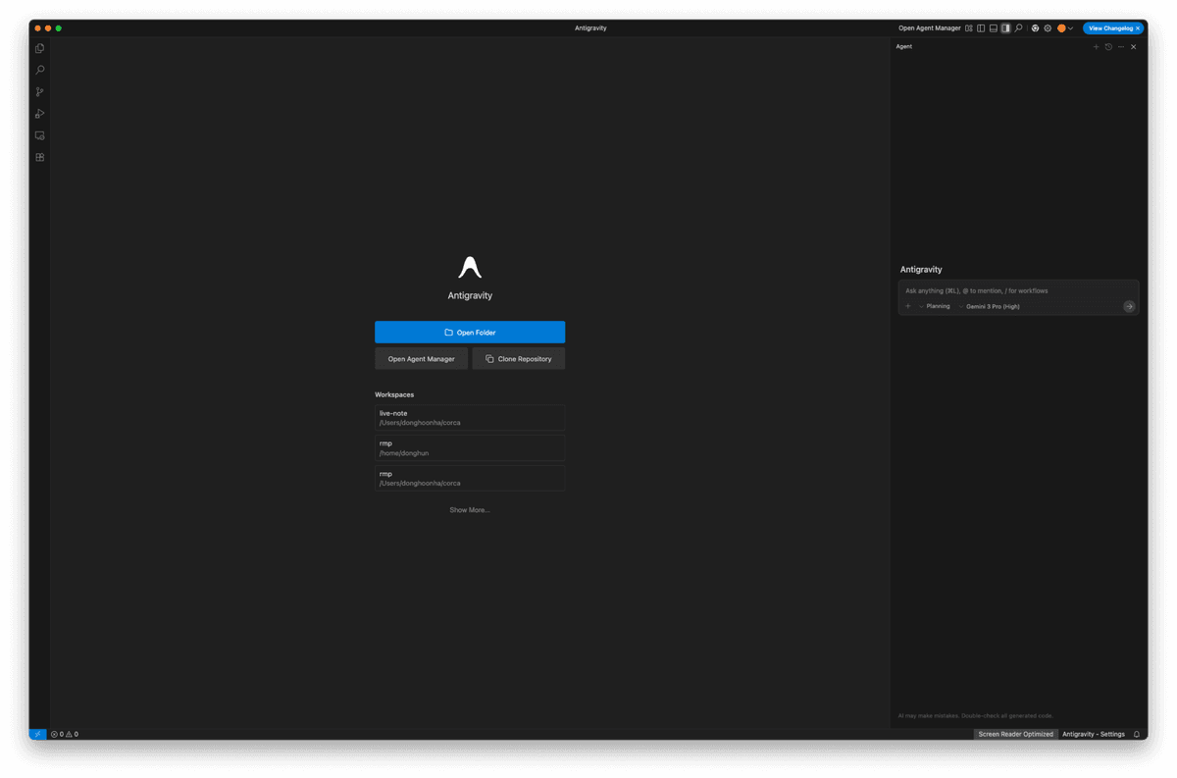Open Antigravity - Settings in status bar

[x=1093, y=734]
